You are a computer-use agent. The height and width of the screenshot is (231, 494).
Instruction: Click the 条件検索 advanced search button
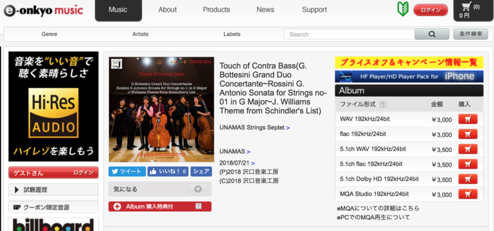click(x=471, y=34)
